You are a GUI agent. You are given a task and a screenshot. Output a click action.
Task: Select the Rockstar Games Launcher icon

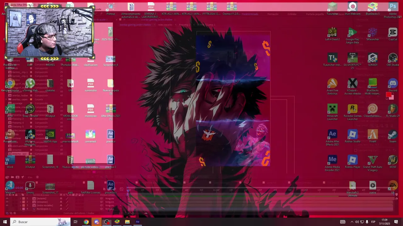[x=352, y=112]
